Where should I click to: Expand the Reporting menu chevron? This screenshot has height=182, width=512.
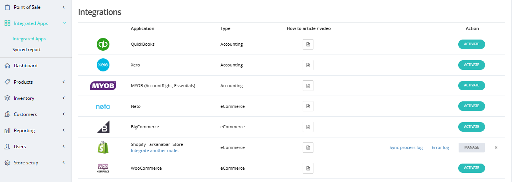tap(63, 131)
